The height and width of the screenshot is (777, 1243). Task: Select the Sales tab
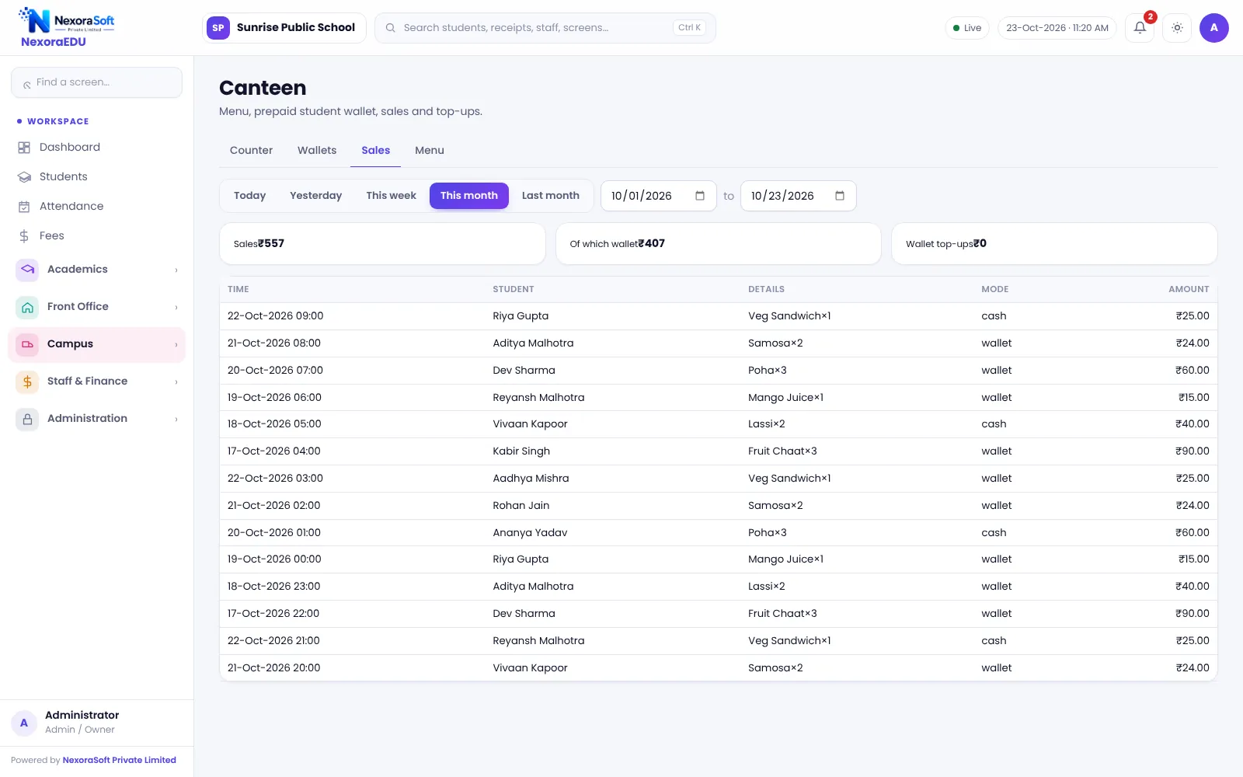(375, 150)
